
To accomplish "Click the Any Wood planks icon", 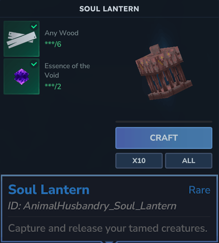I will coord(22,40).
